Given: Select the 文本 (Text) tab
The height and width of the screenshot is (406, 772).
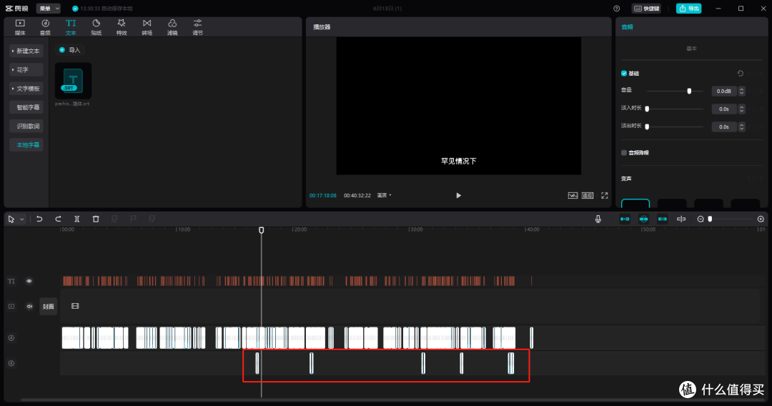Looking at the screenshot, I should pos(71,27).
